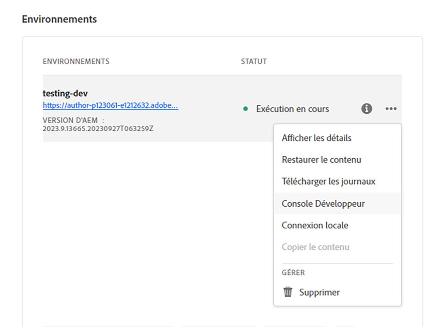Select Afficher les détails from the menu
This screenshot has height=327, width=443.
point(316,138)
